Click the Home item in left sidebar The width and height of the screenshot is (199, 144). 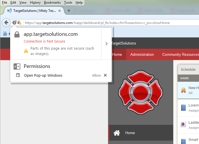[141, 133]
